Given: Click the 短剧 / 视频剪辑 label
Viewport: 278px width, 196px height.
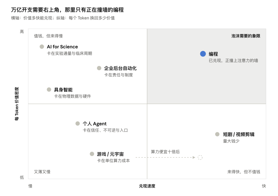Looking at the screenshot, I should 239,134.
